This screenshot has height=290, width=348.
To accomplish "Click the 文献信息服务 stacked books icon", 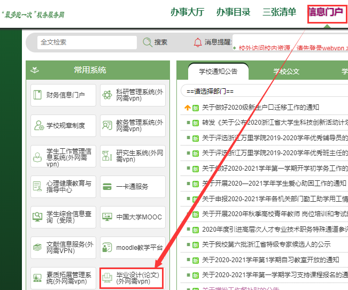I will tap(38, 248).
